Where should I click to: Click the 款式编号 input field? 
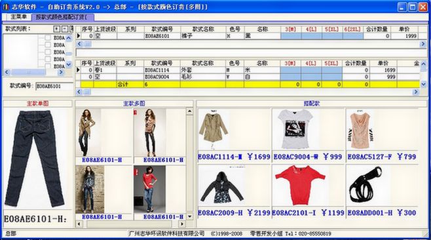[x=54, y=87]
